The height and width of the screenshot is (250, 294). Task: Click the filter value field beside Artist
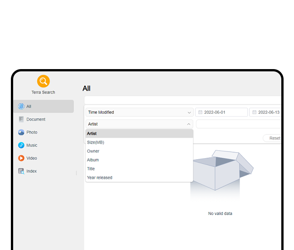(x=238, y=124)
